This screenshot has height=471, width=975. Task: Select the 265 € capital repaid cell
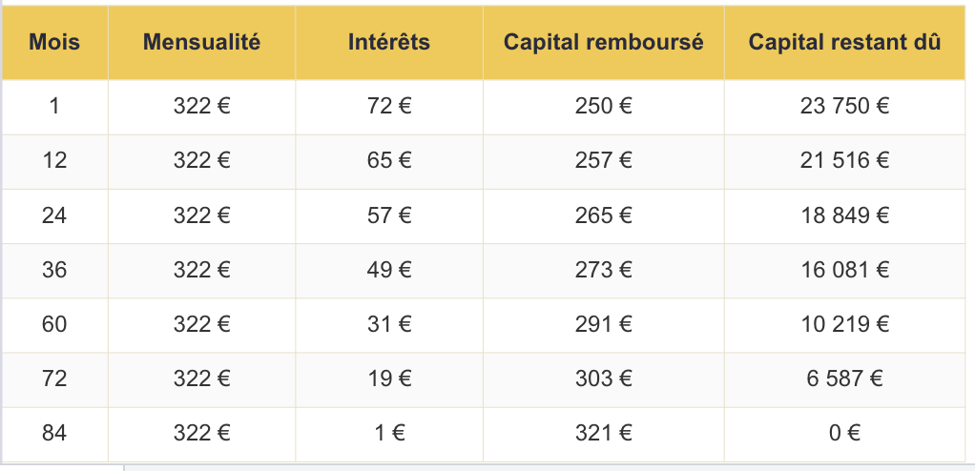[x=604, y=216]
